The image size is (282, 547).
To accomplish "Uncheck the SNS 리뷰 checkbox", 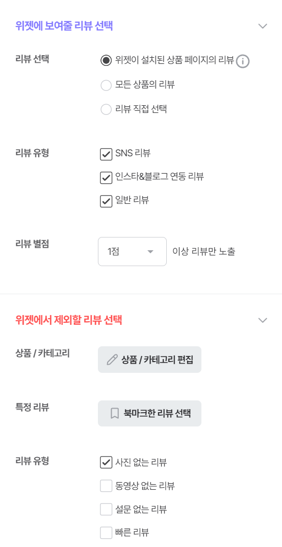I will [106, 154].
